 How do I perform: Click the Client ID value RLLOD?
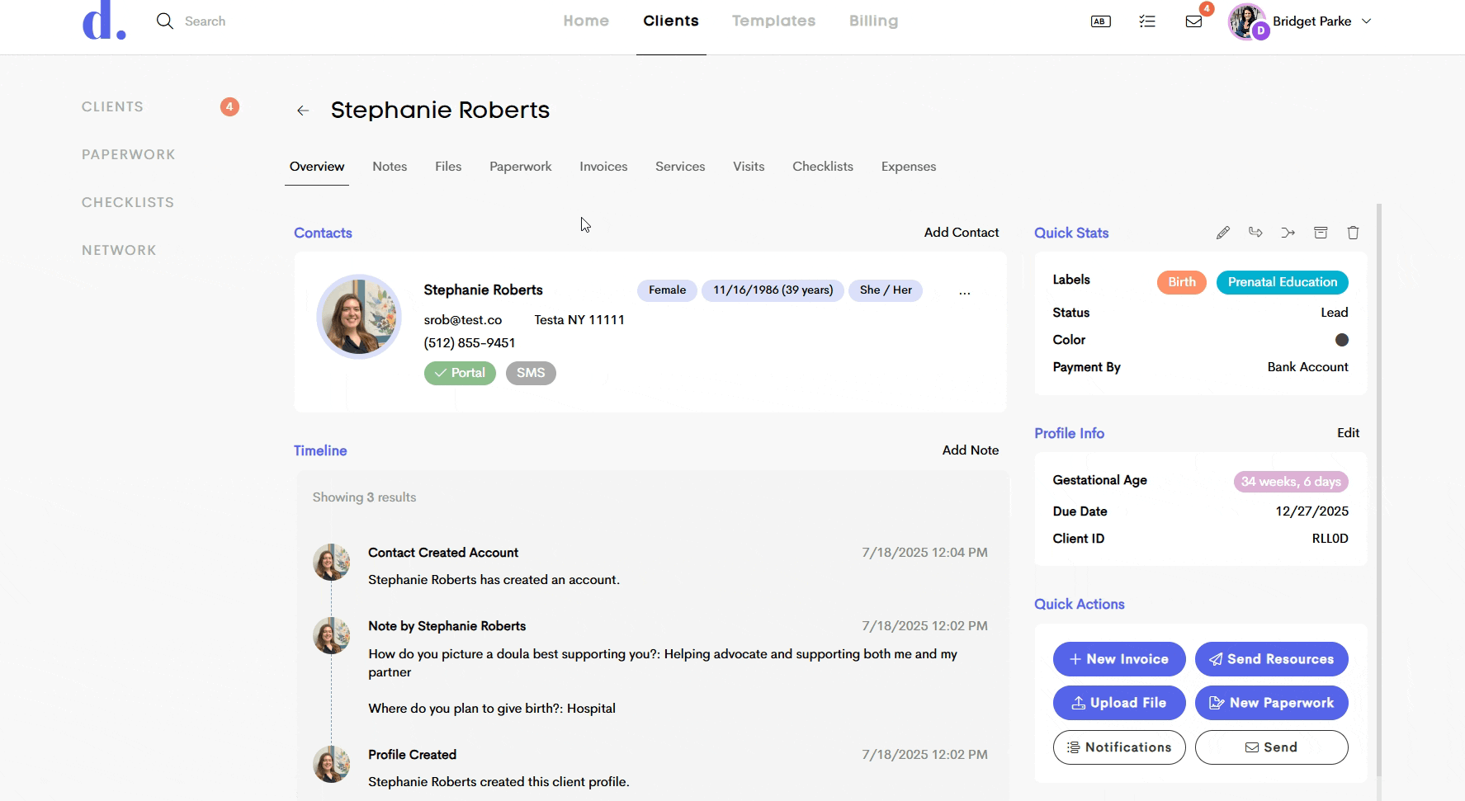1330,539
